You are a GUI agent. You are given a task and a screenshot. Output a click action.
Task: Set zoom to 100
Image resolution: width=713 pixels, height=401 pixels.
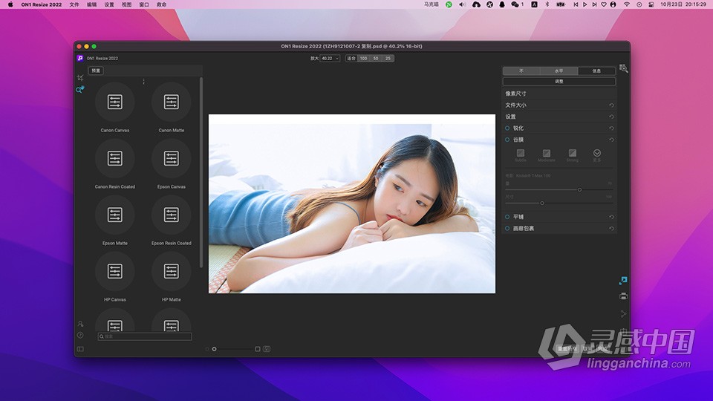tap(363, 58)
